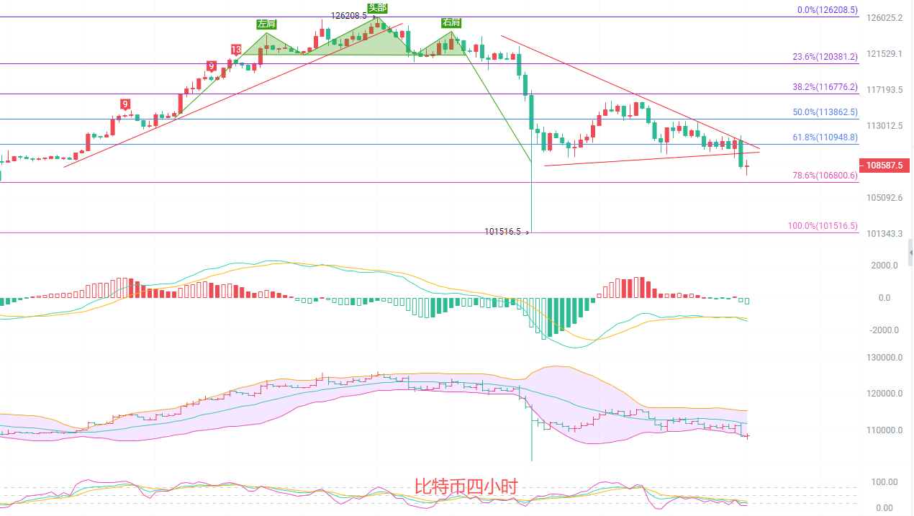Click the red "比特币四小时" title text

[466, 486]
